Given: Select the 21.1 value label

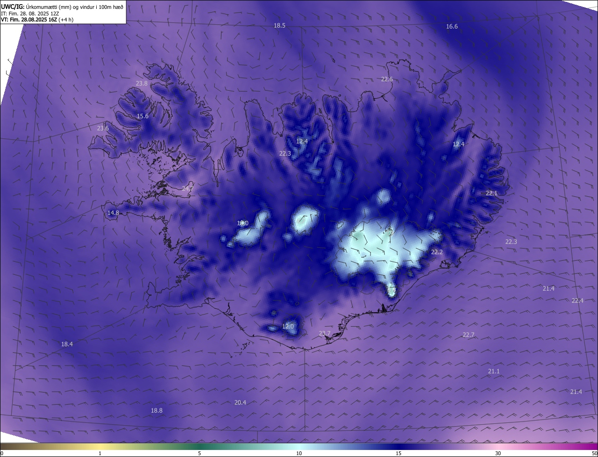Looking at the screenshot, I should (x=494, y=371).
